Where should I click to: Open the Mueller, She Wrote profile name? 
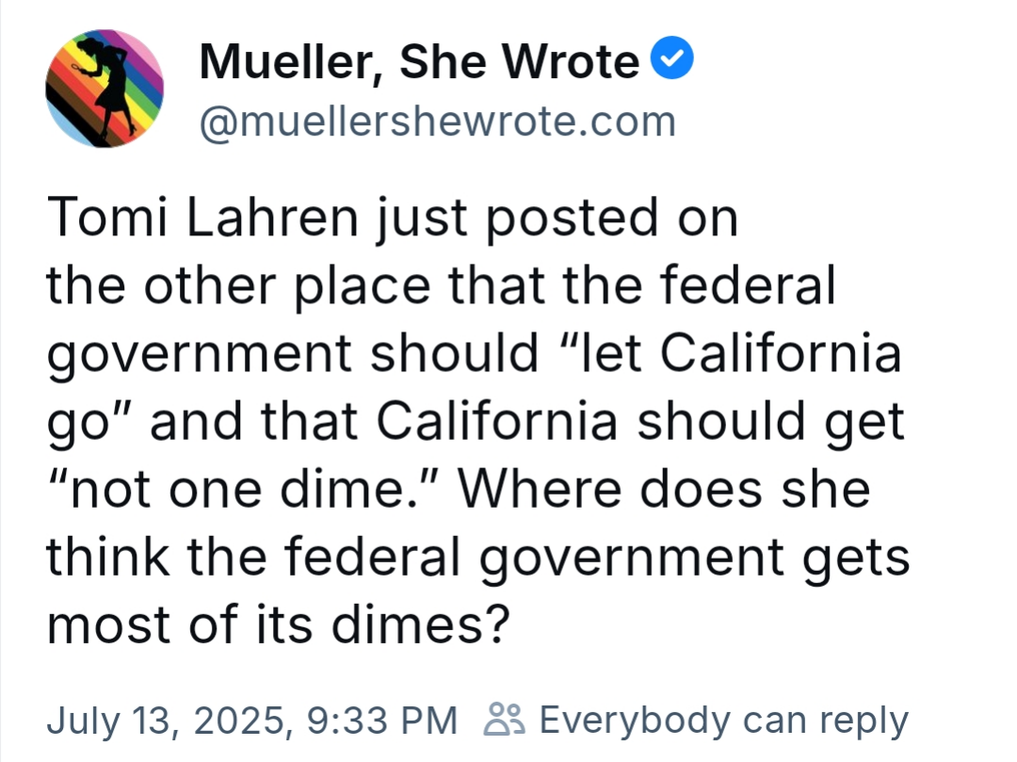pyautogui.click(x=419, y=62)
